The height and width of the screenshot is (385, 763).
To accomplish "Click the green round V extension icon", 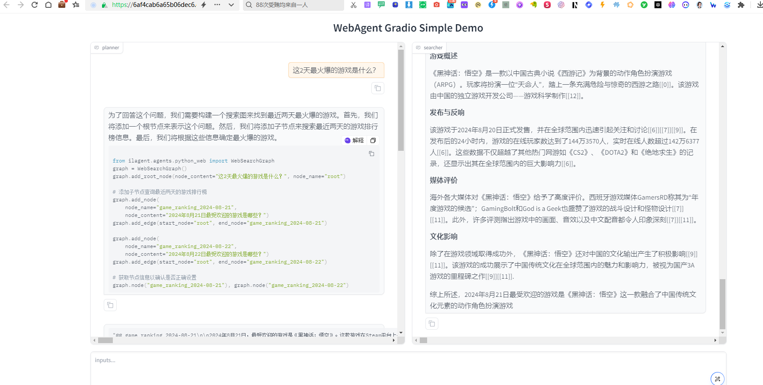I will pos(644,5).
